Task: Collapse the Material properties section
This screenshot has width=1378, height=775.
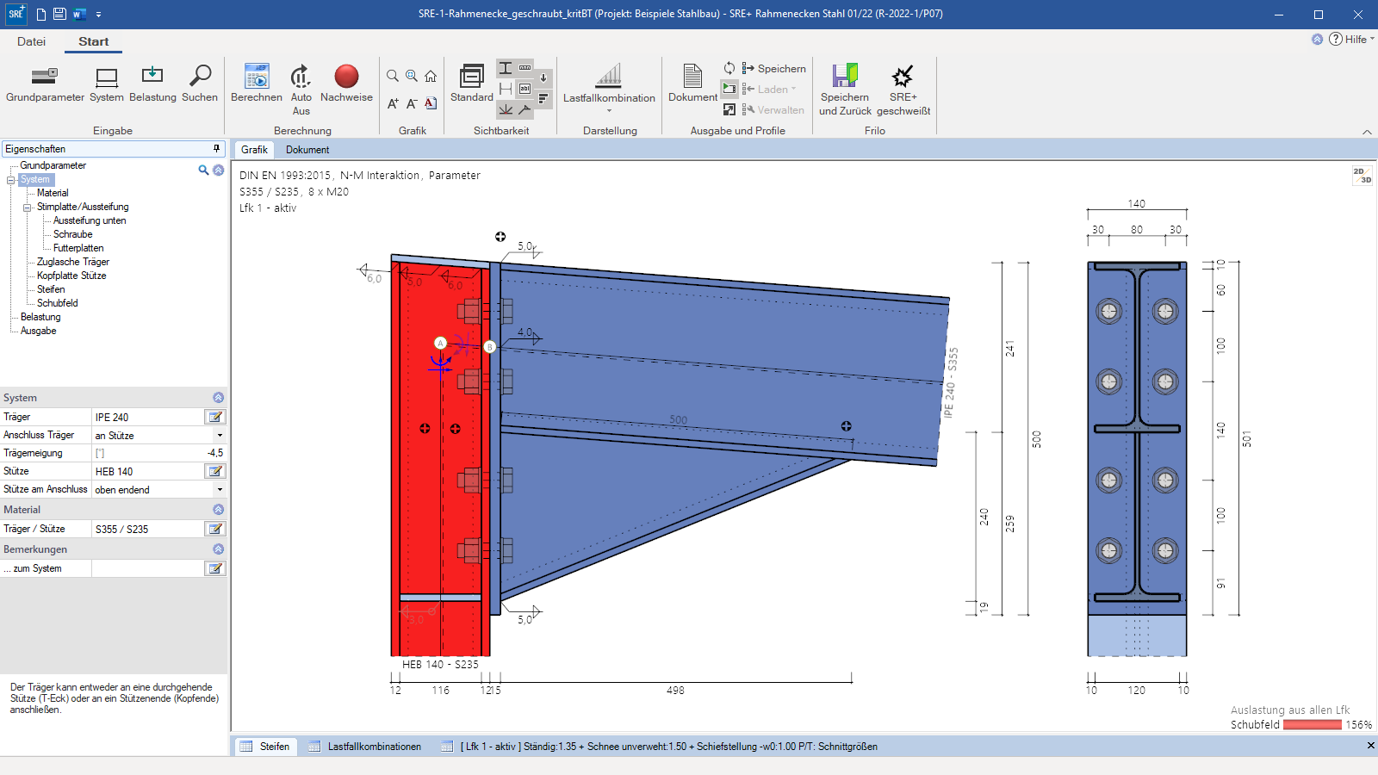Action: (x=218, y=510)
